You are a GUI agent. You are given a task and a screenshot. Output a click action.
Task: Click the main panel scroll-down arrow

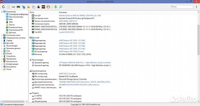(x=198, y=101)
